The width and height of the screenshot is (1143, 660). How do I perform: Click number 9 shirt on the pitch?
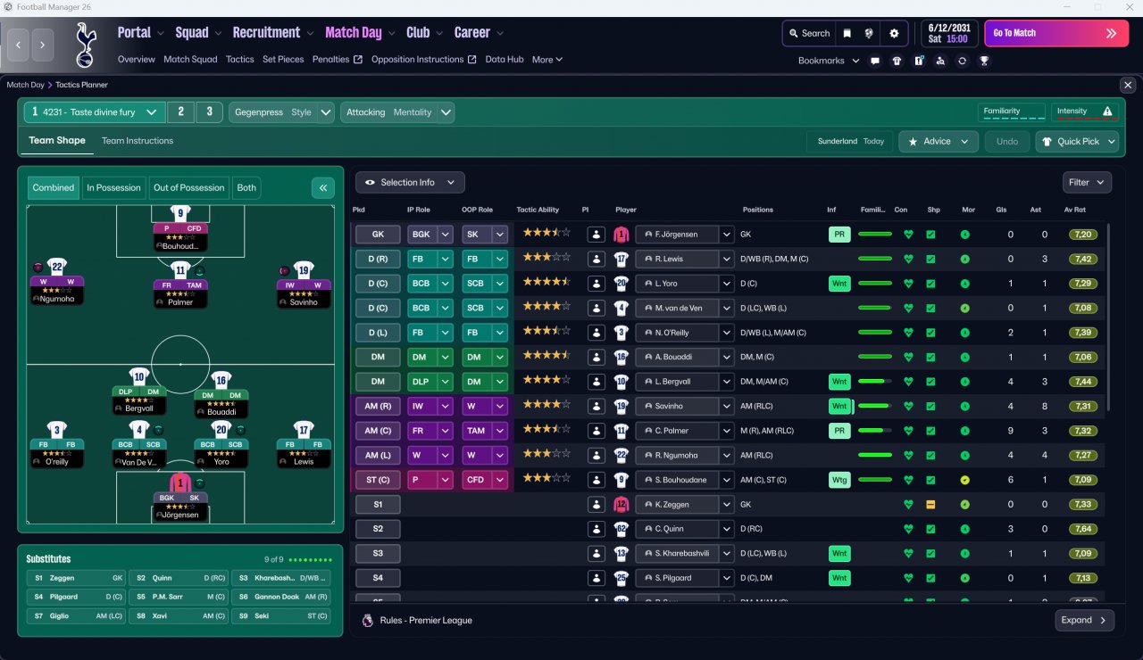180,213
